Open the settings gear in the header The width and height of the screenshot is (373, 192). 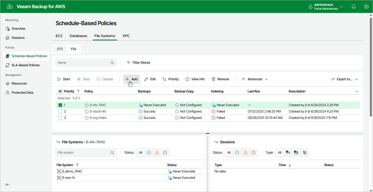click(x=366, y=7)
